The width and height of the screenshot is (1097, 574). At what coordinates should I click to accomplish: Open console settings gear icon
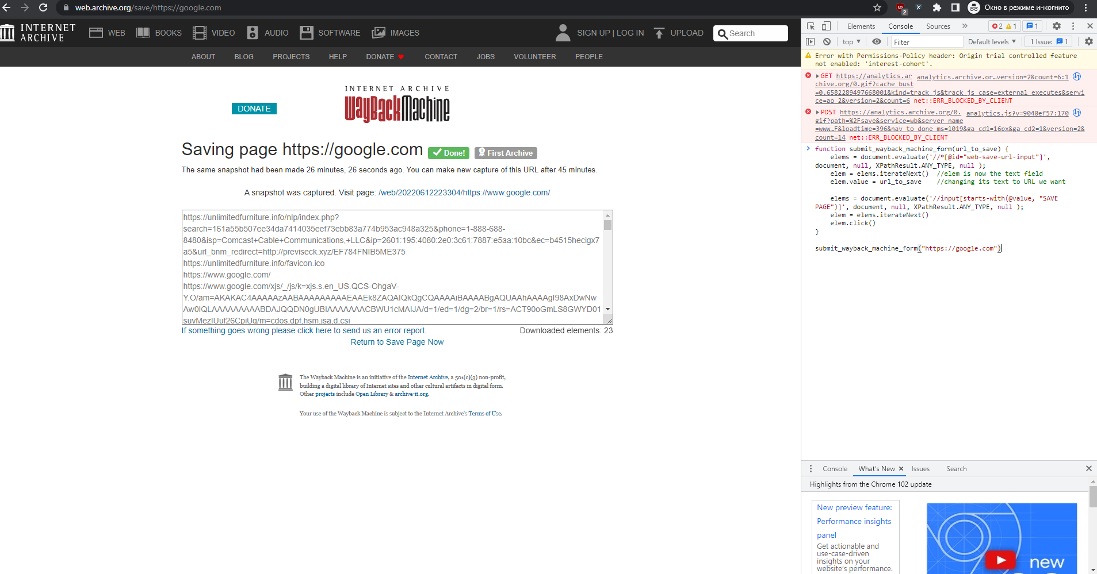(x=1089, y=41)
